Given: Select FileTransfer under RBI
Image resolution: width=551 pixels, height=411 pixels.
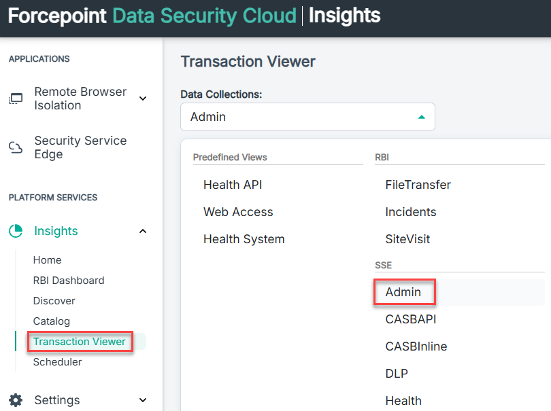Looking at the screenshot, I should 418,185.
